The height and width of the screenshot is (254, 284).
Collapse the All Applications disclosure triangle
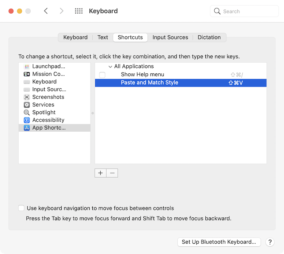pyautogui.click(x=110, y=66)
